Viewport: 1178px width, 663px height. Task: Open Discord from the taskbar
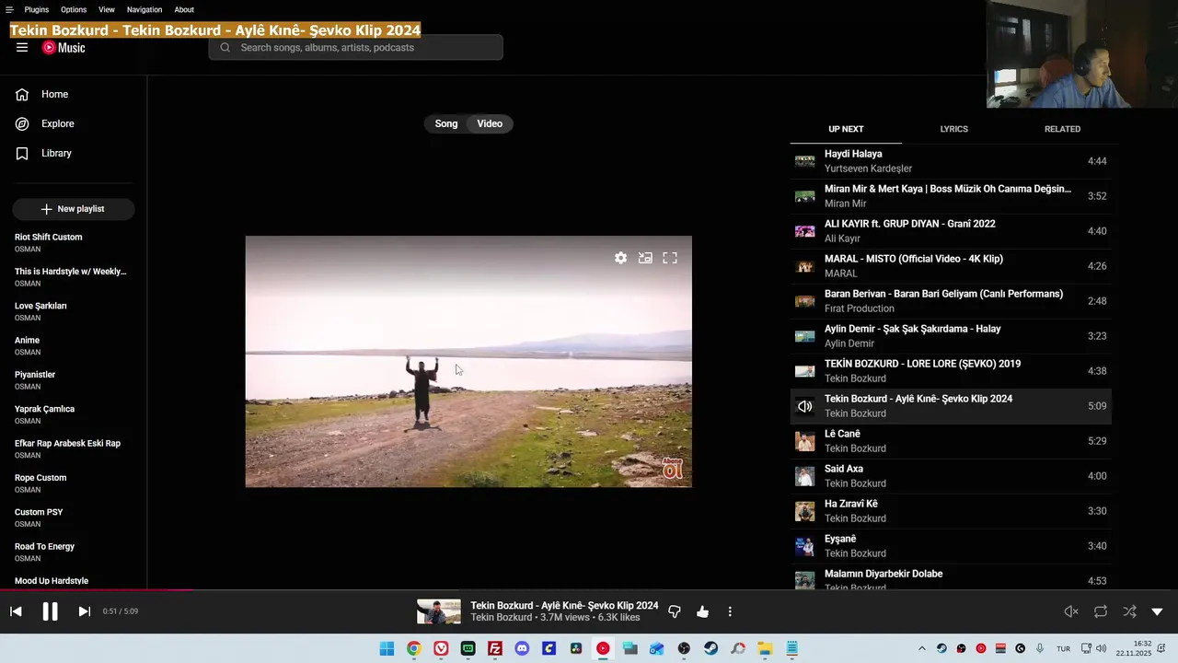(522, 648)
